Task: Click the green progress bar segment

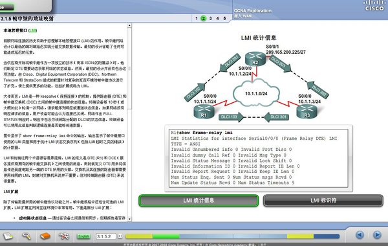Action: click(x=166, y=236)
